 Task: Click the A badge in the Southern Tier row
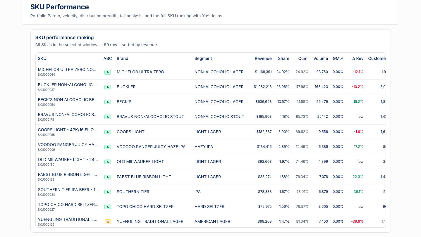(x=108, y=192)
